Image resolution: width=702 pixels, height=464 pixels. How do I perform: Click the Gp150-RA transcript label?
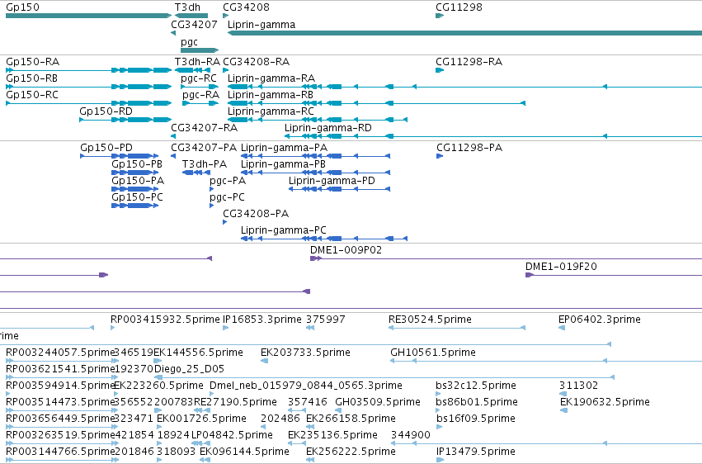pos(33,62)
